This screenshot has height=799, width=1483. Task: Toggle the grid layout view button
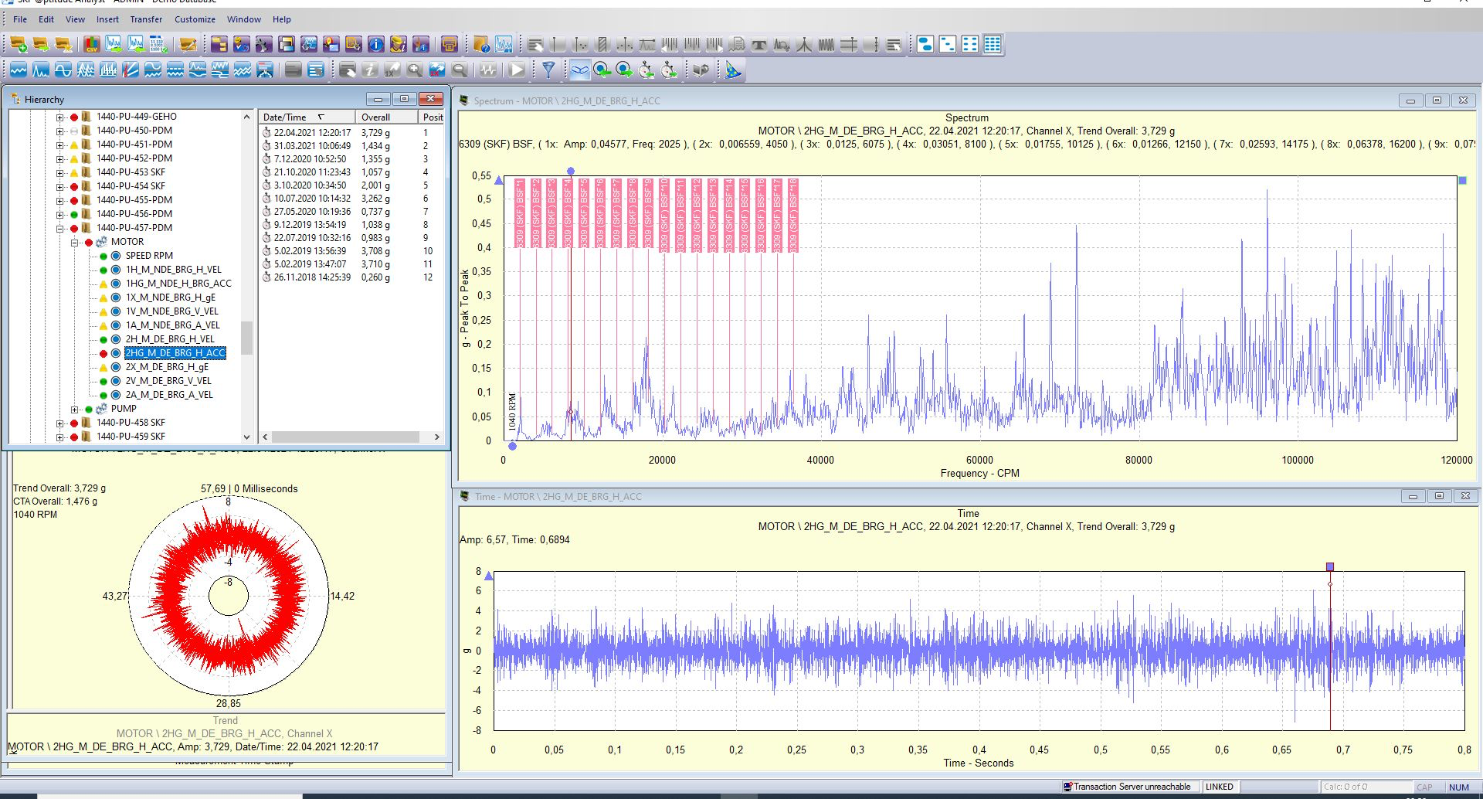[993, 45]
